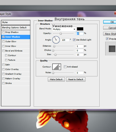Click the Choke slider handle
This screenshot has width=116, height=132.
53,50
